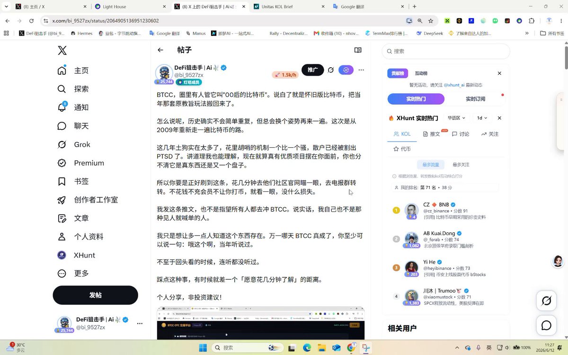Open tab search dropdown at top left
Screen dimensions: 568x355
[6, 7]
